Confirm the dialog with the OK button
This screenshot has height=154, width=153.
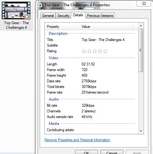tap(86, 152)
